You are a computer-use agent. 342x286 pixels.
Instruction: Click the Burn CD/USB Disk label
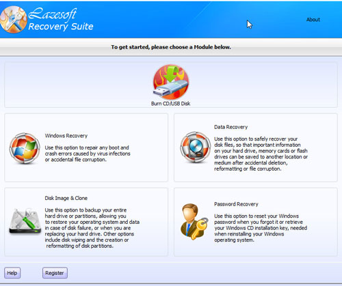[170, 104]
